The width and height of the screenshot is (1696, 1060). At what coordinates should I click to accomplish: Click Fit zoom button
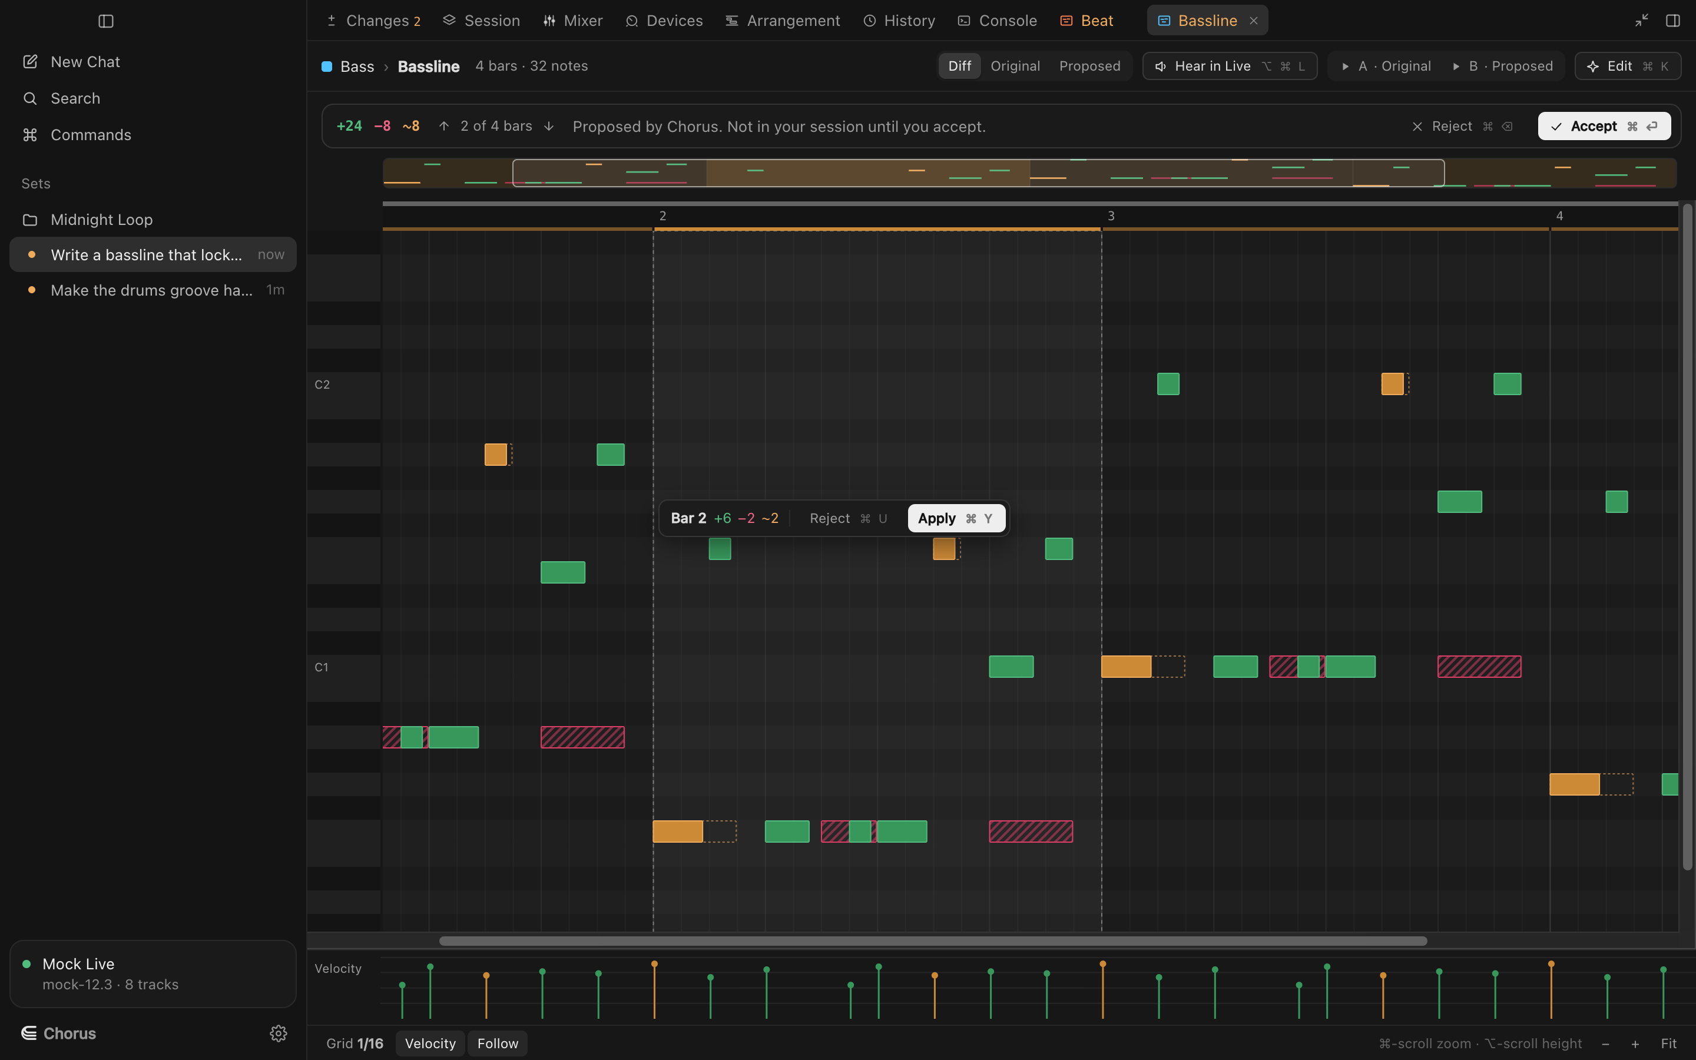coord(1669,1044)
